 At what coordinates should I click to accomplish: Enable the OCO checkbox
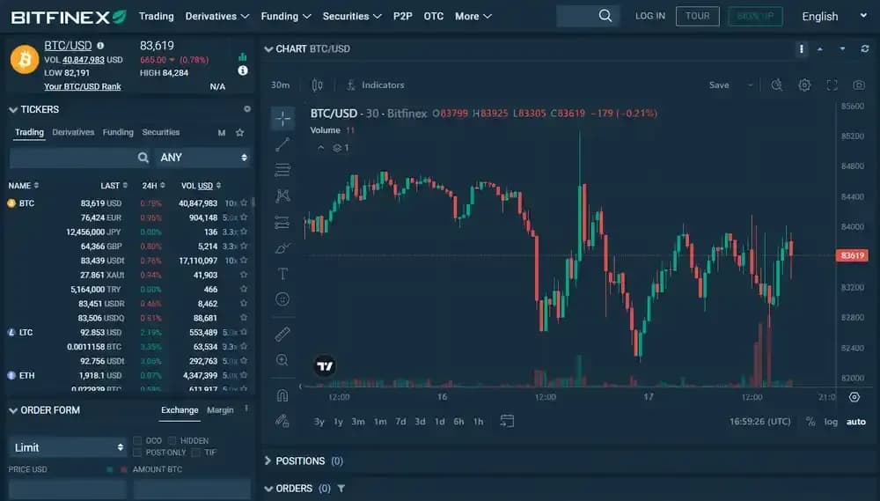pos(137,440)
